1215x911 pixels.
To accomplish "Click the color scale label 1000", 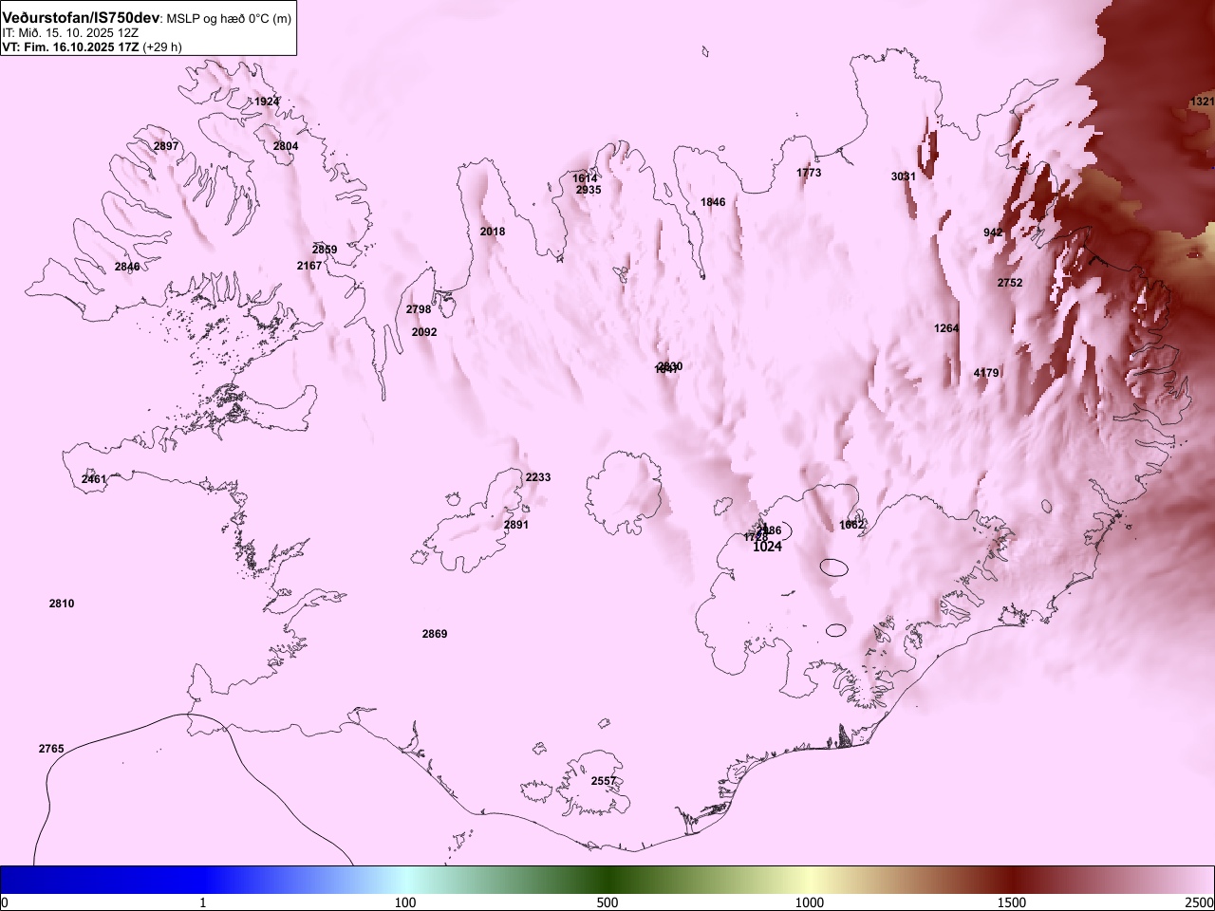I will [810, 902].
